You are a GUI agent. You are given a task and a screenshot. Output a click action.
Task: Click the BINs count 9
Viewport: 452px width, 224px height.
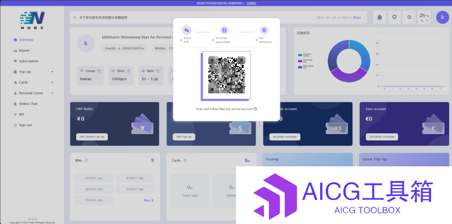pyautogui.click(x=152, y=160)
